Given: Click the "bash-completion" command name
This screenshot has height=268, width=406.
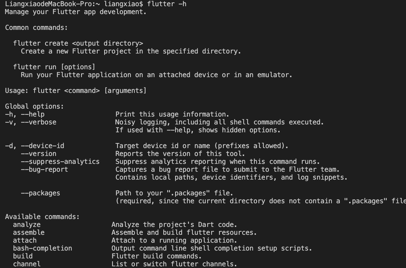Looking at the screenshot, I should click(43, 248).
